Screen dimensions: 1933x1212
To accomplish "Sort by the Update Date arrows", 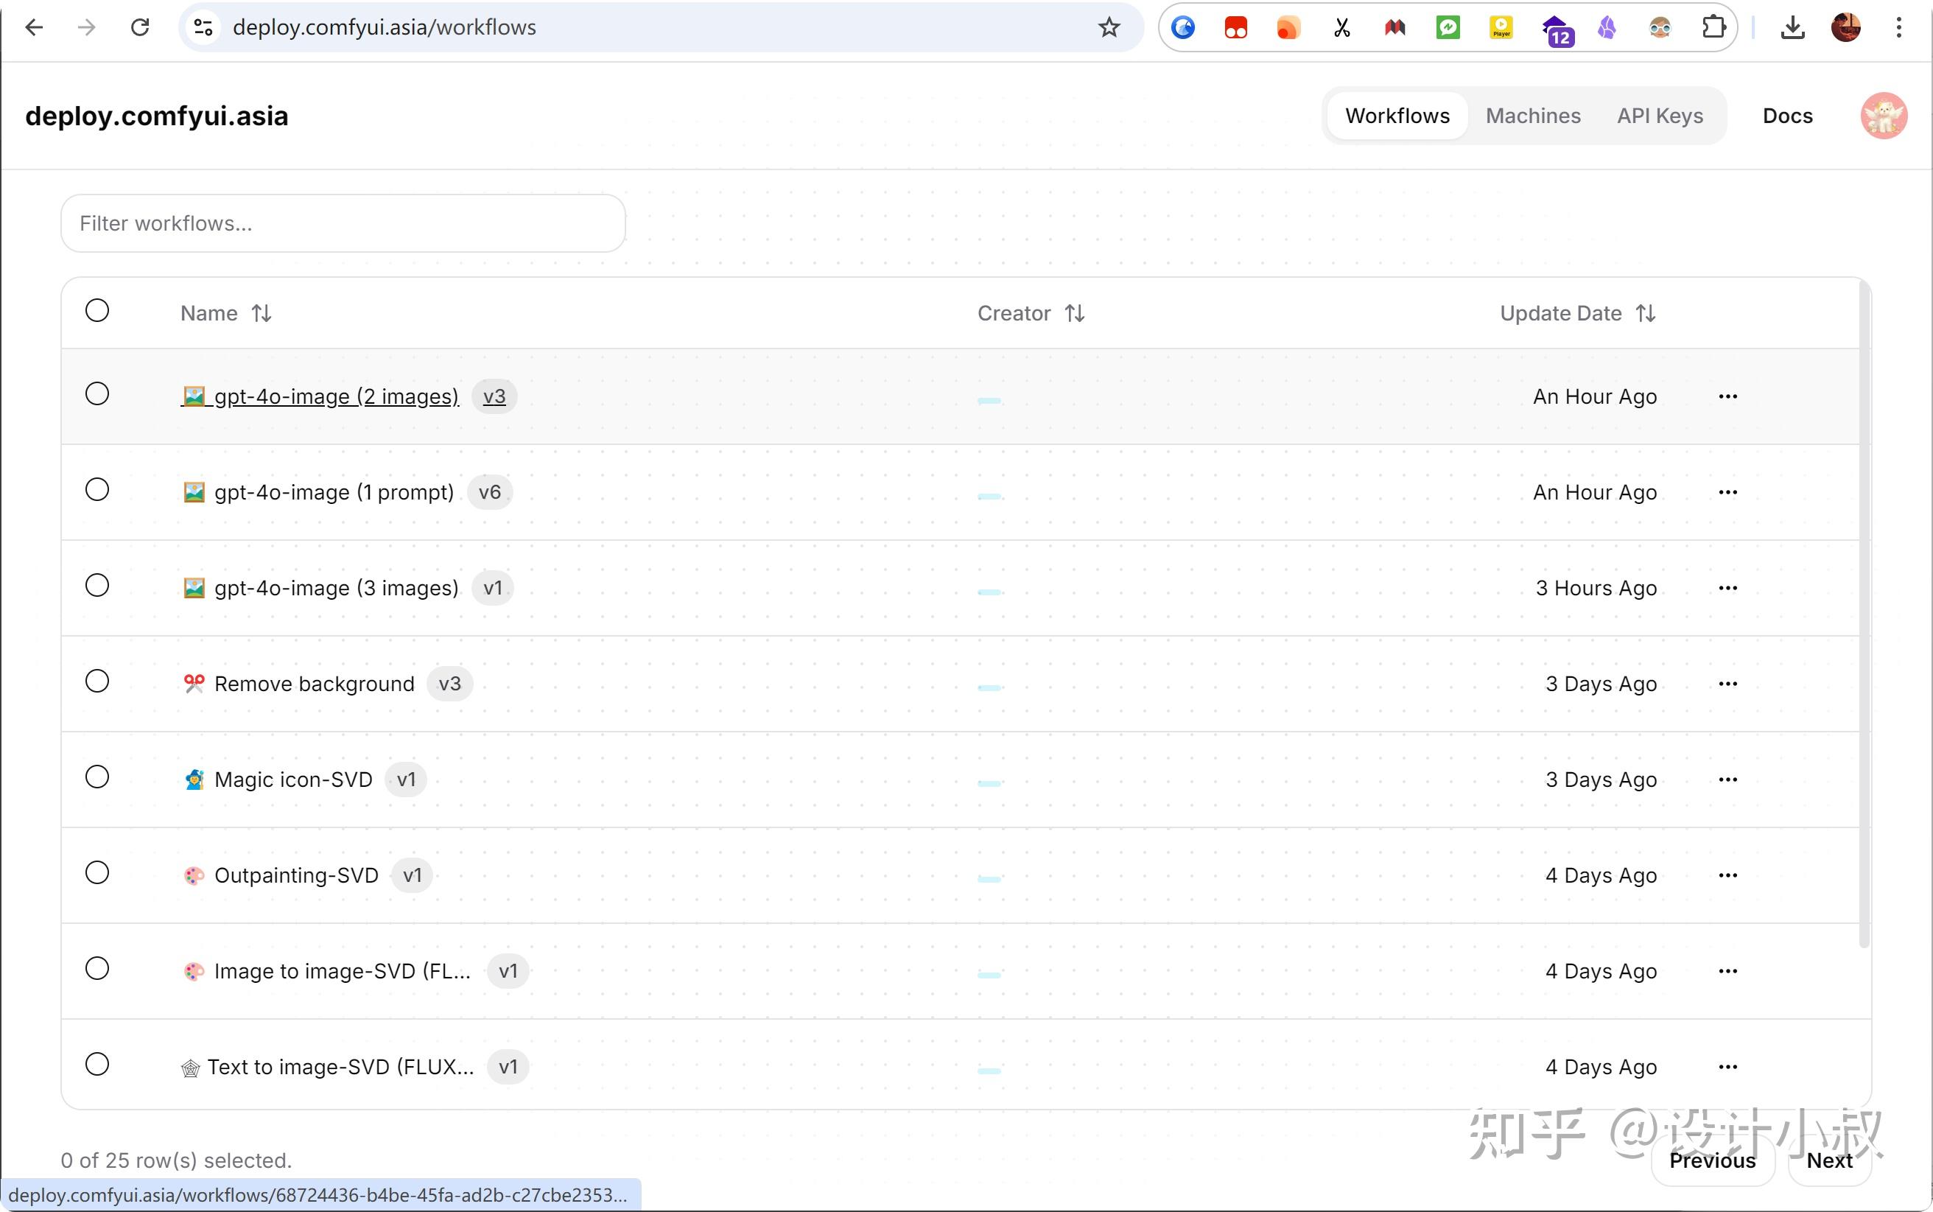I will point(1645,313).
